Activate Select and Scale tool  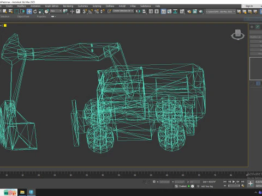[41, 11]
